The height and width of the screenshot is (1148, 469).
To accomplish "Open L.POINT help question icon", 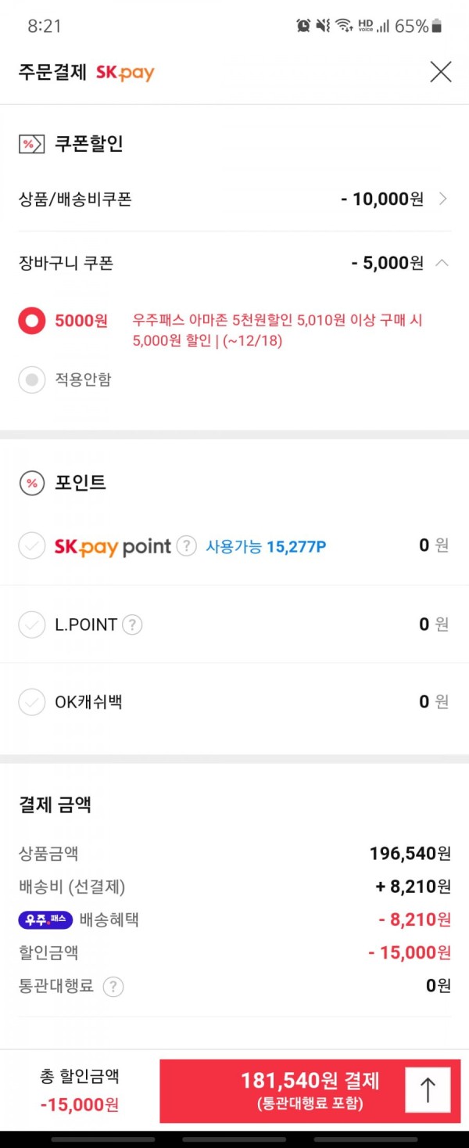I will click(x=132, y=624).
